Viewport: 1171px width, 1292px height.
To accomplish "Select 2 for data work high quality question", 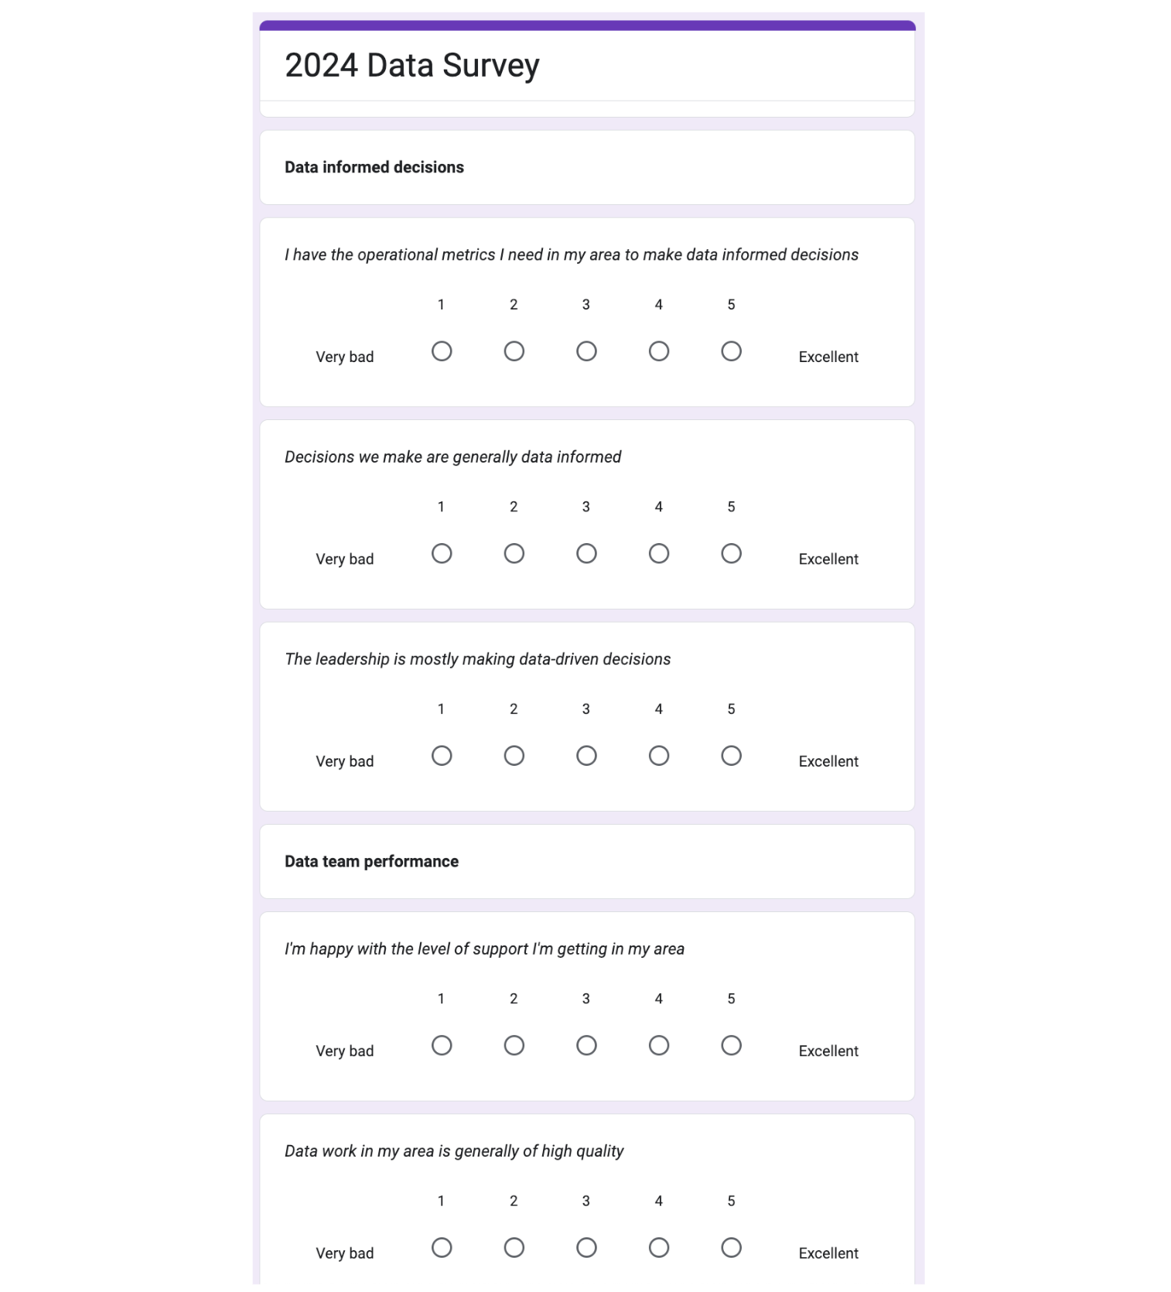I will pyautogui.click(x=514, y=1248).
